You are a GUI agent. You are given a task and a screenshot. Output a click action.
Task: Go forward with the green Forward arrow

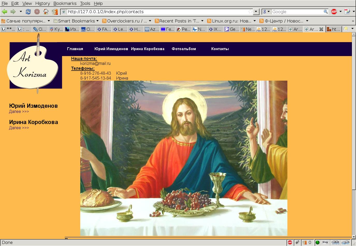pyautogui.click(x=13, y=12)
